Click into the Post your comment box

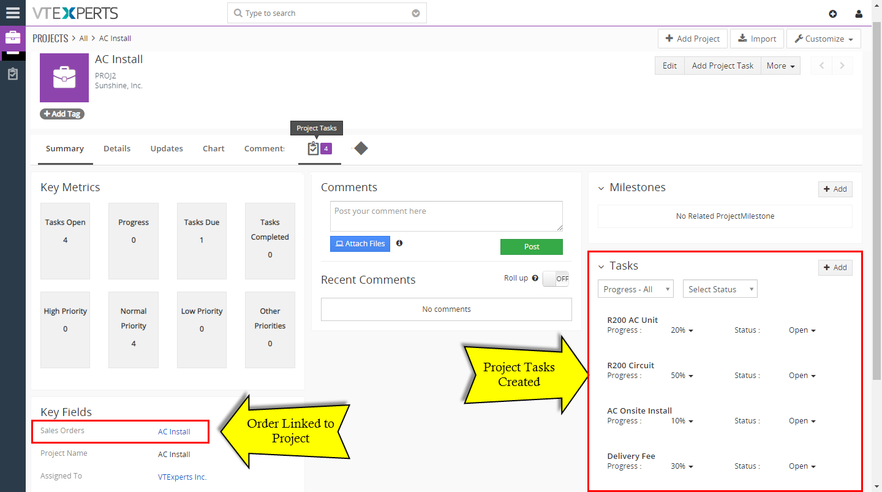(447, 216)
